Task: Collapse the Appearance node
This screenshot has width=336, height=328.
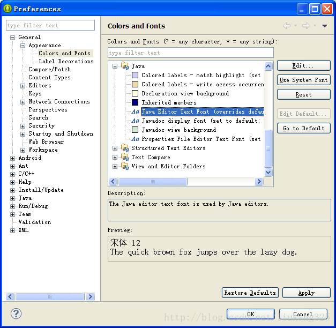Action: pyautogui.click(x=23, y=46)
